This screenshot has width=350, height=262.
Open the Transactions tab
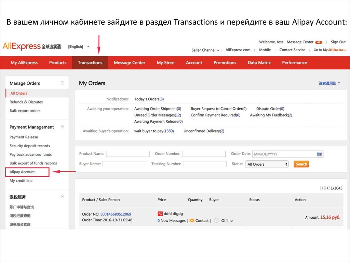click(x=90, y=63)
